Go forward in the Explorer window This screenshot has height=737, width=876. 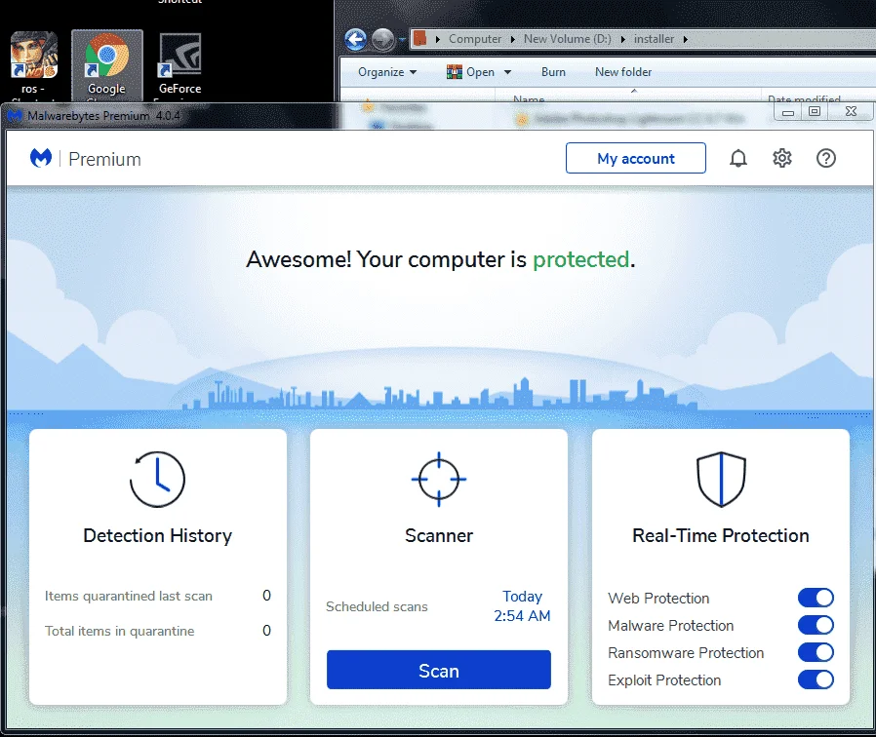[x=383, y=39]
